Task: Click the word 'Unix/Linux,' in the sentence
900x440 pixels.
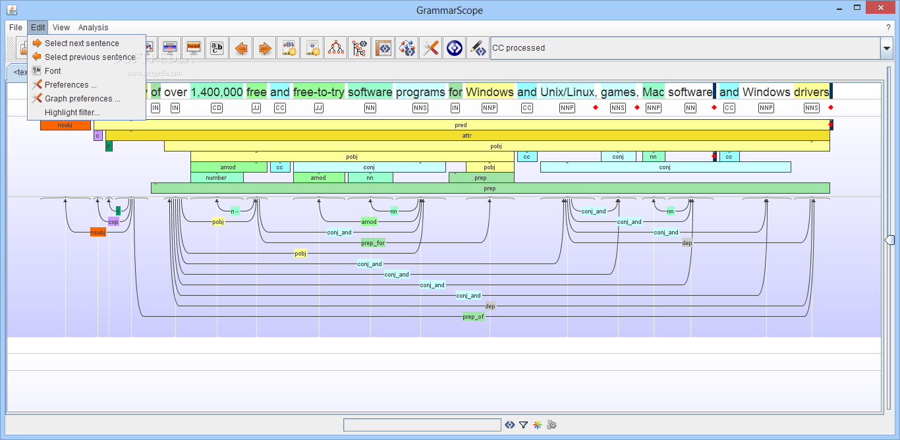Action: pos(568,92)
